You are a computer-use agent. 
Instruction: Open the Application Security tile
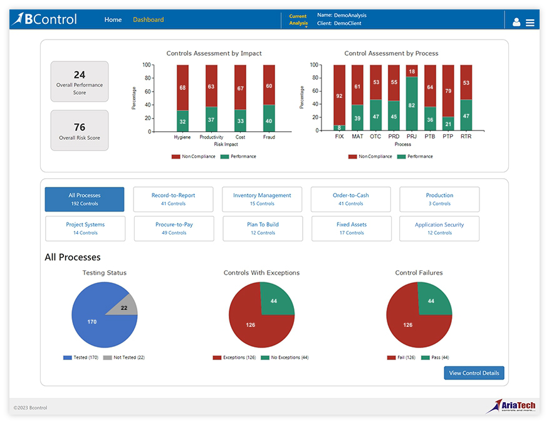(439, 228)
